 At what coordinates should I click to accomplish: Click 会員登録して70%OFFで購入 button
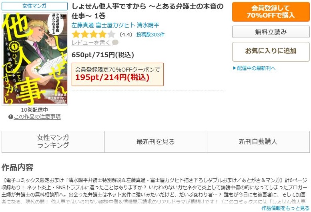coord(271,12)
